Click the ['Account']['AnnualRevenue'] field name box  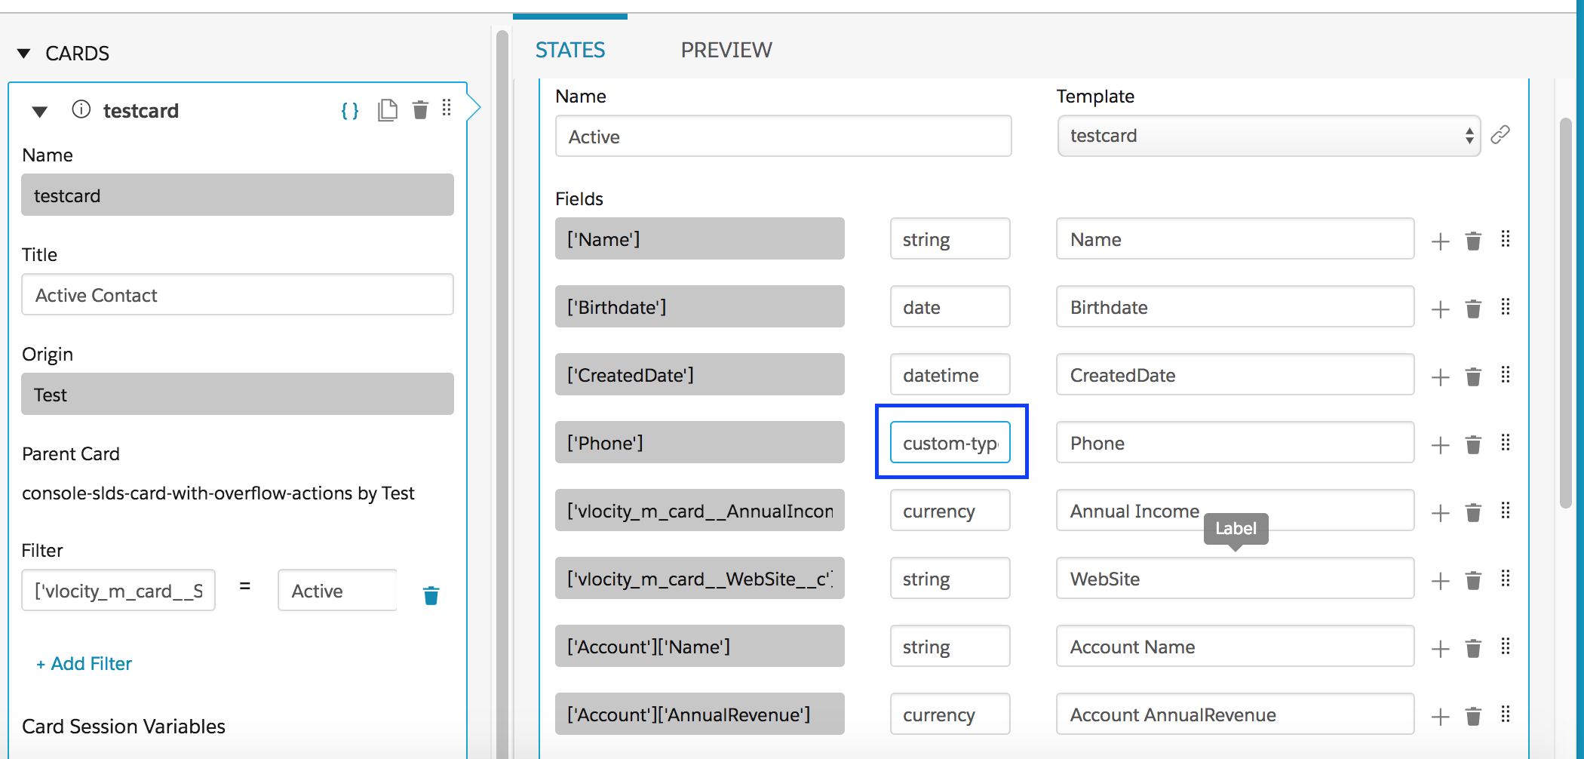pos(700,714)
